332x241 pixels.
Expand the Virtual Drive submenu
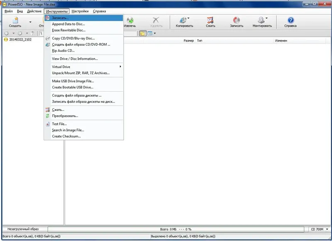(x=84, y=67)
